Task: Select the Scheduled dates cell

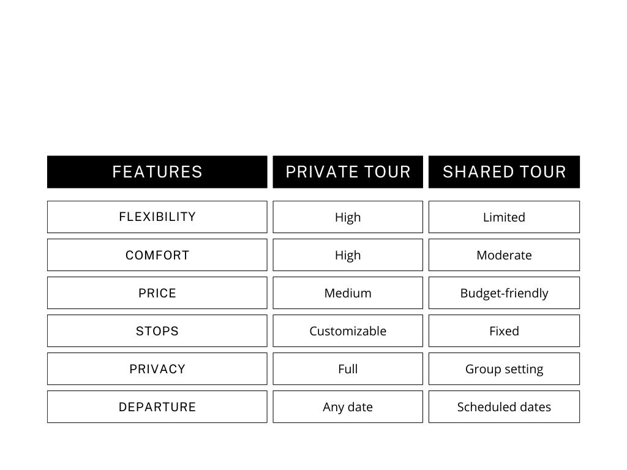Action: [504, 407]
